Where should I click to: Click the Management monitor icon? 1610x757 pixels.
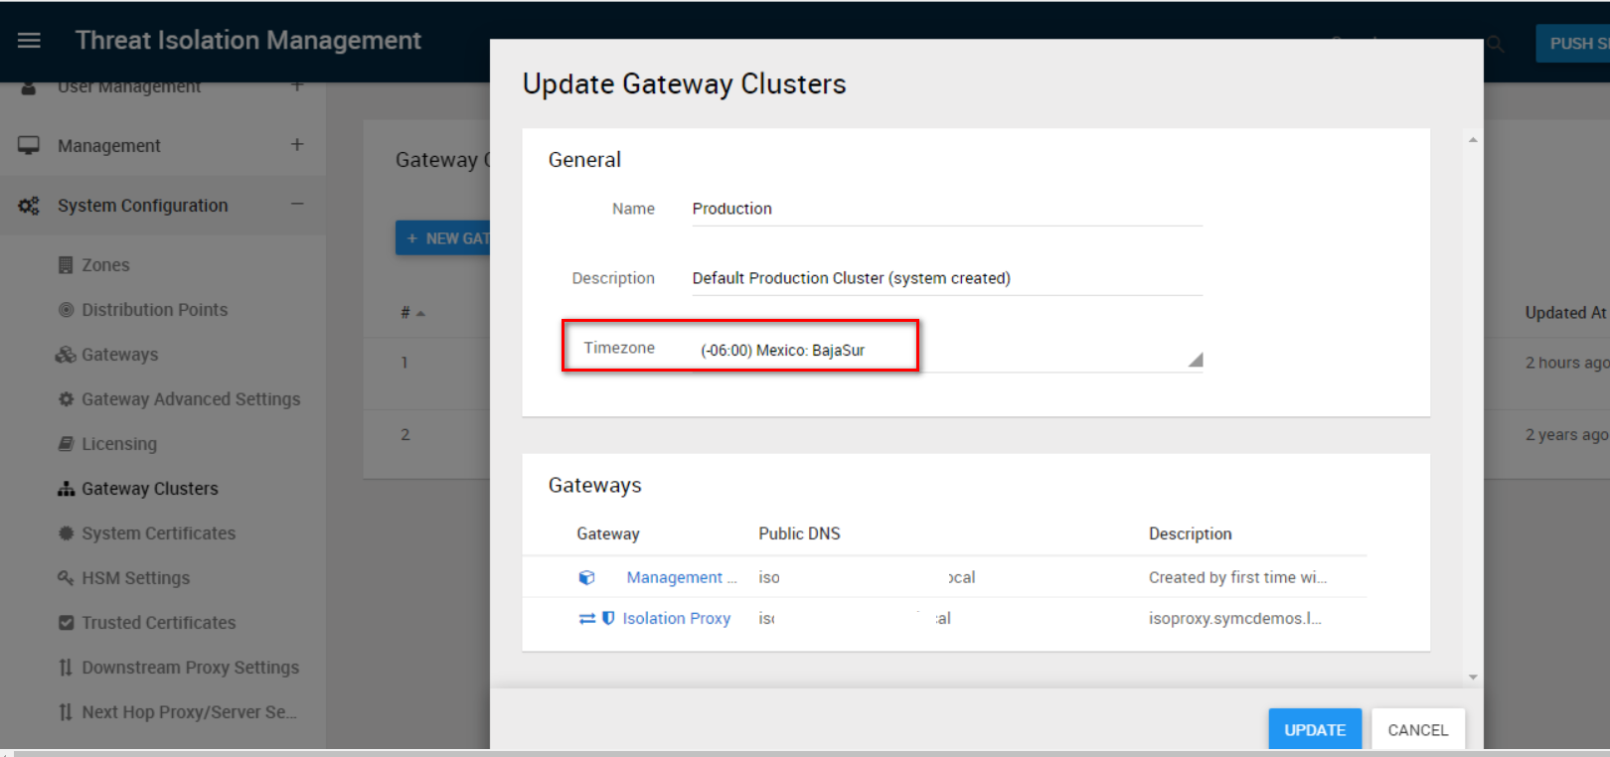(x=29, y=146)
